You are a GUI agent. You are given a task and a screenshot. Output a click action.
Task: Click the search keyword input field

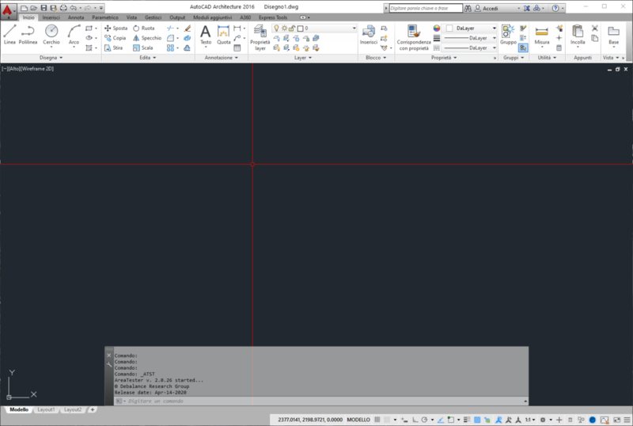point(426,8)
